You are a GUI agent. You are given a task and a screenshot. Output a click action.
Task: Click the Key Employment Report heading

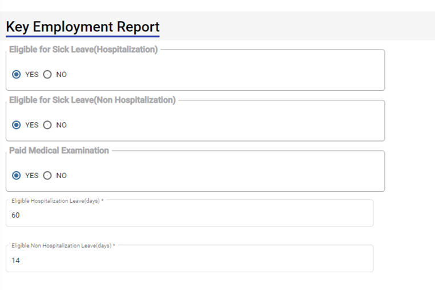point(83,27)
